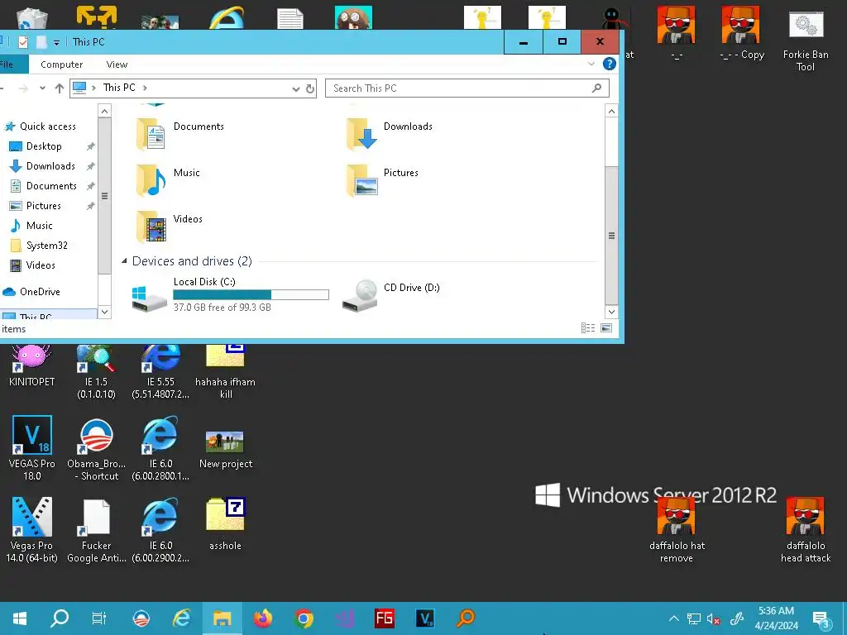The height and width of the screenshot is (635, 847).
Task: Expand the ribbon with the chevron
Action: 591,64
